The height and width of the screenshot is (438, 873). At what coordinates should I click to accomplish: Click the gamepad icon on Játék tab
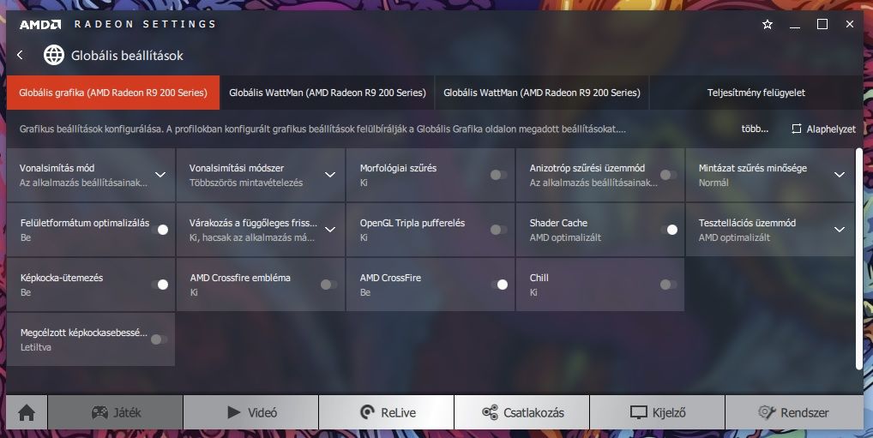pos(99,412)
